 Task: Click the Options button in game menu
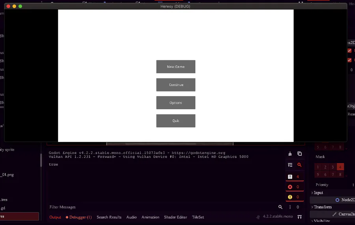[176, 103]
